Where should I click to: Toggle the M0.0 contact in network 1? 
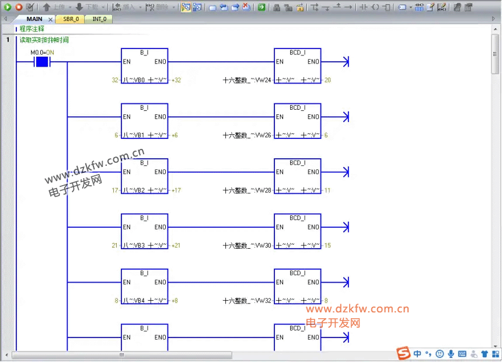41,62
